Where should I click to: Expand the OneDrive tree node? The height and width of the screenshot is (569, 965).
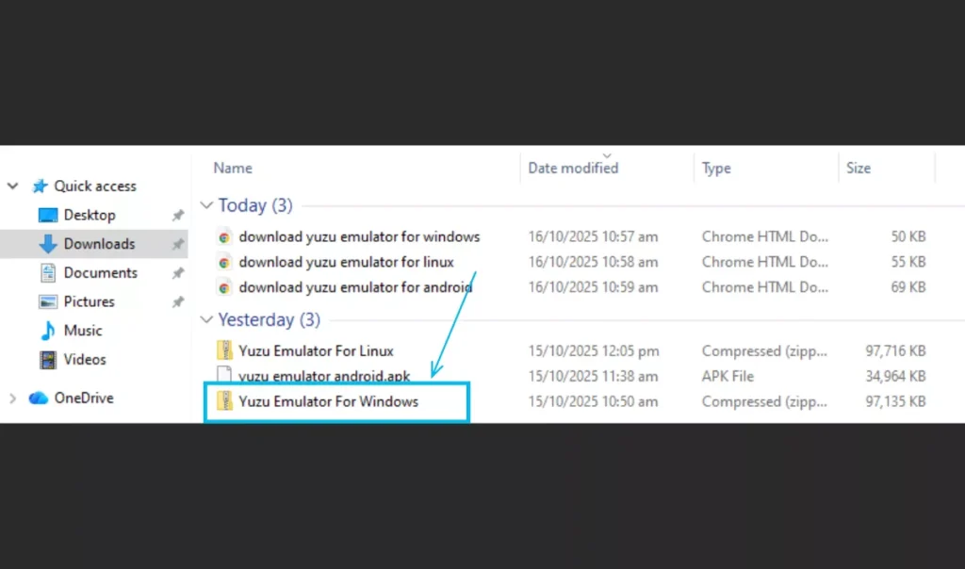click(x=13, y=398)
